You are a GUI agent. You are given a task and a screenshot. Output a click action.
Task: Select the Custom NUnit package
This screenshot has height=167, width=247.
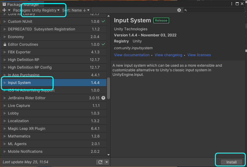[x=53, y=21]
